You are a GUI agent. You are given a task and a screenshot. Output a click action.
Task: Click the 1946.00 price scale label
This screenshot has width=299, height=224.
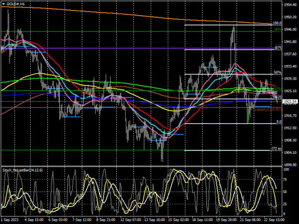(290, 29)
